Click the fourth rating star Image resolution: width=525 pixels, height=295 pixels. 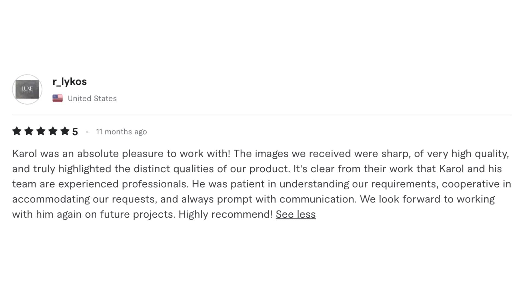[53, 131]
